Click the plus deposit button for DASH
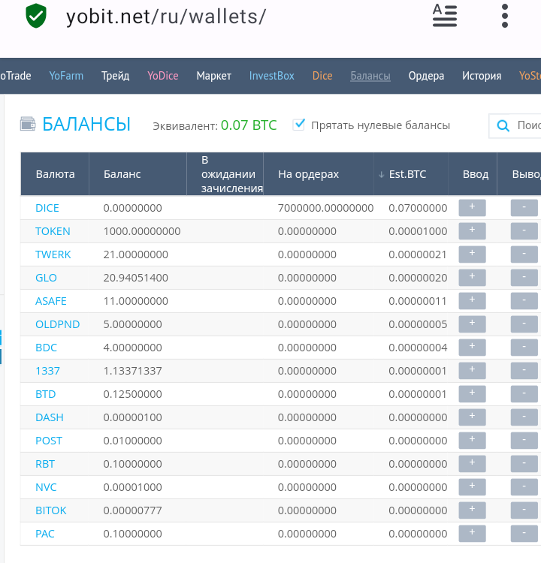The image size is (541, 563). (x=472, y=417)
